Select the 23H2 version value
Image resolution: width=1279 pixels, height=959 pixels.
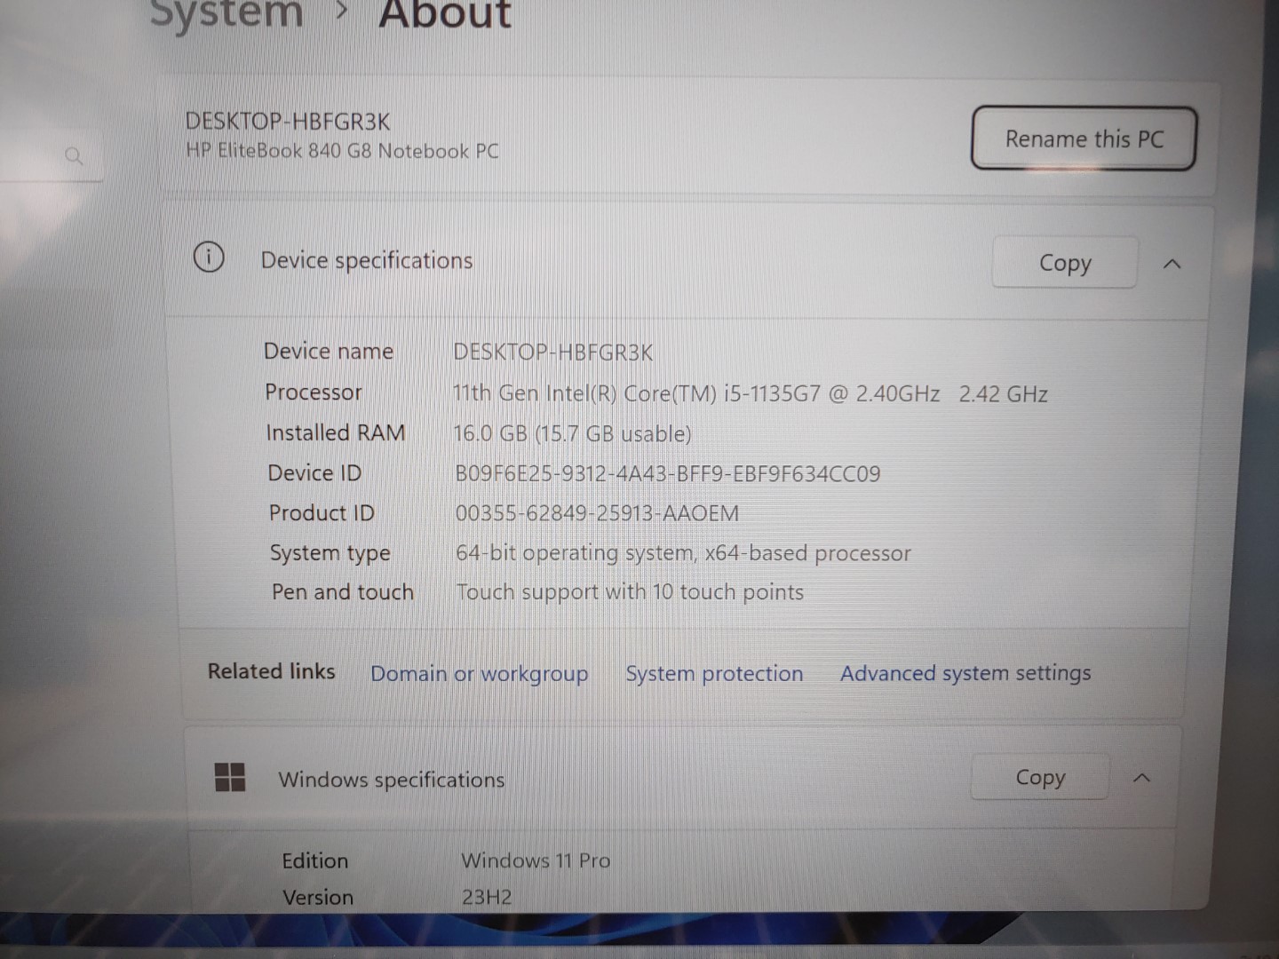487,897
